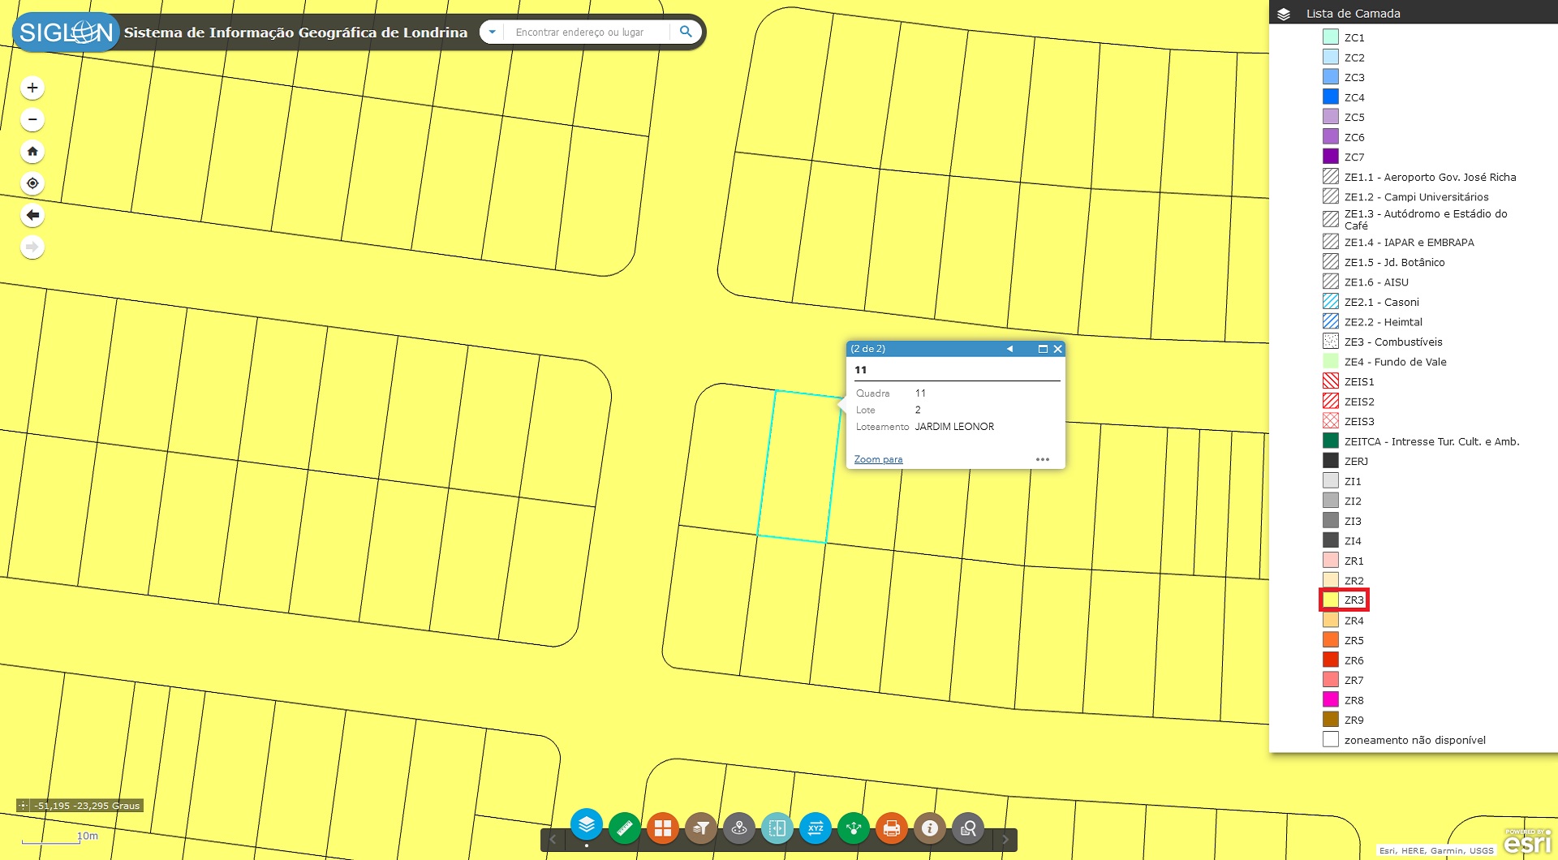Open the orange basemap gallery grid

pyautogui.click(x=663, y=828)
